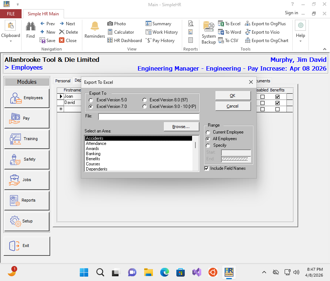Open Windows Start menu

pyautogui.click(x=84, y=272)
